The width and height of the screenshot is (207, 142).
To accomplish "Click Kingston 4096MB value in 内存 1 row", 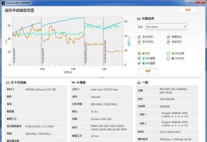I will pos(175,115).
